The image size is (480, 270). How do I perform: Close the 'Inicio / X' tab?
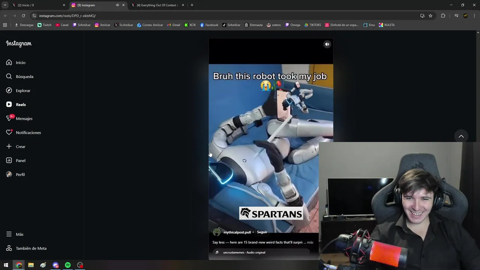pos(64,5)
